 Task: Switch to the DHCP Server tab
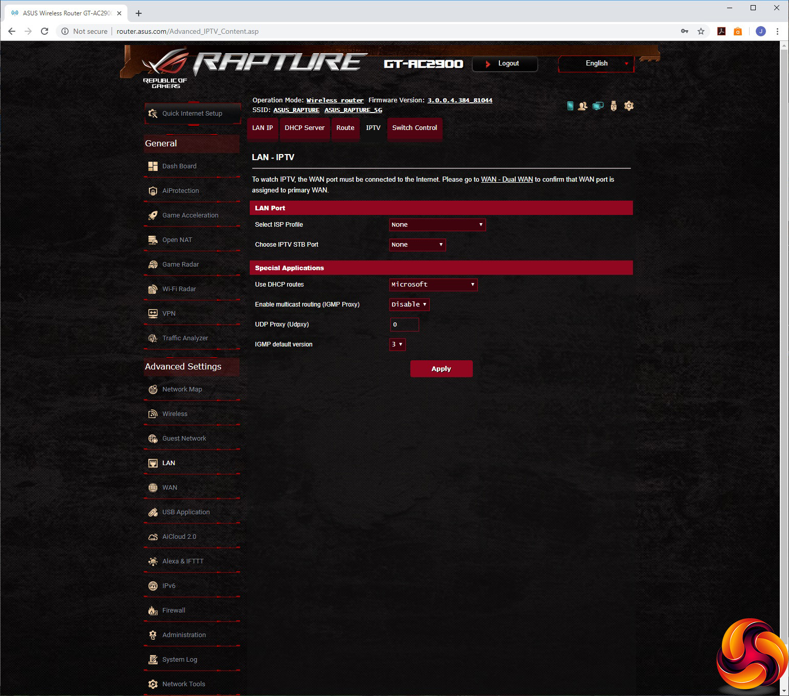click(x=304, y=128)
